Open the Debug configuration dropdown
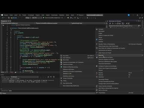The width and height of the screenshot is (144, 108). [28, 18]
